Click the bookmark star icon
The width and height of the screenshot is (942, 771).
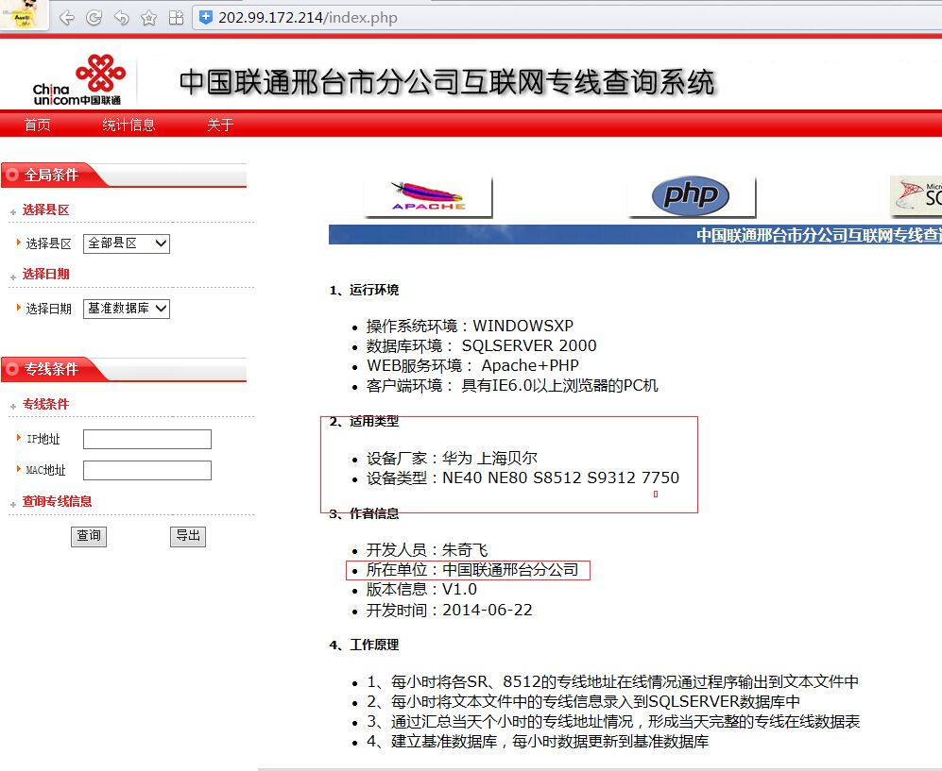click(149, 18)
